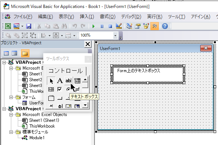This screenshot has width=218, height=145.
Task: Click the text box on the UserForm
Action: [x=148, y=74]
